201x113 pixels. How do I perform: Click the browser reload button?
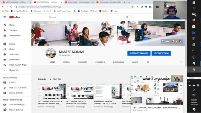(x=11, y=7)
